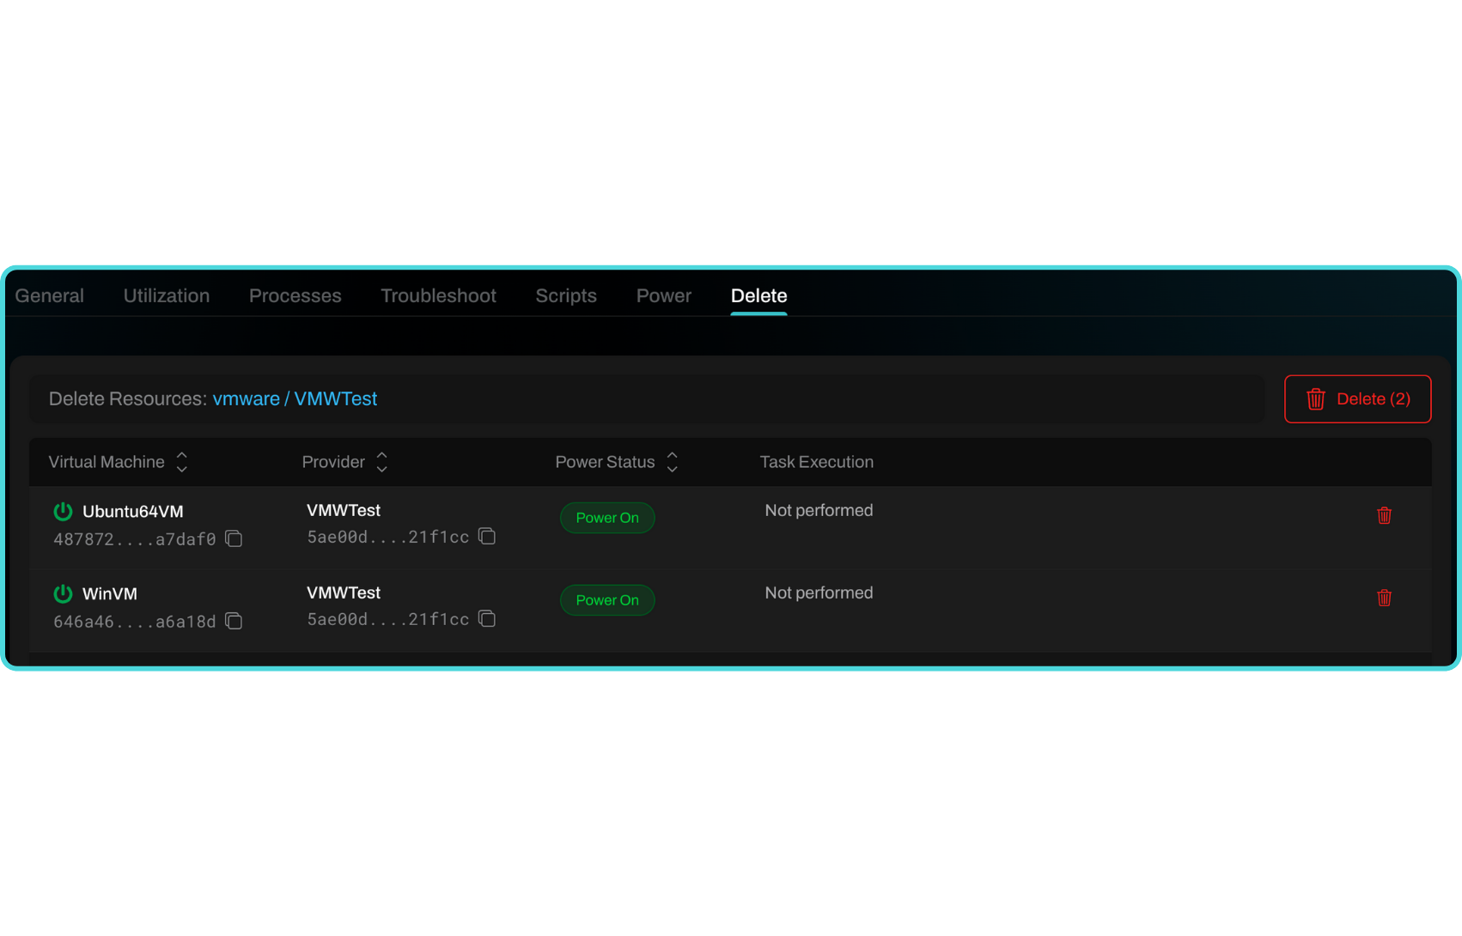The image size is (1462, 936).
Task: Sort table by Provider column
Action: [x=382, y=462]
